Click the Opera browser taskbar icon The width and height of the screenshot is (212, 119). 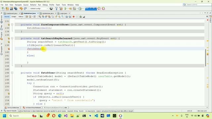tap(54, 116)
